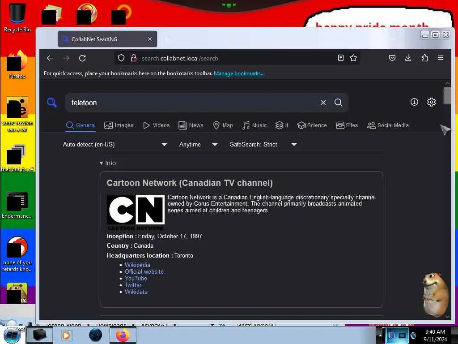
Task: Submit the search with the magnifier button
Action: click(x=338, y=103)
